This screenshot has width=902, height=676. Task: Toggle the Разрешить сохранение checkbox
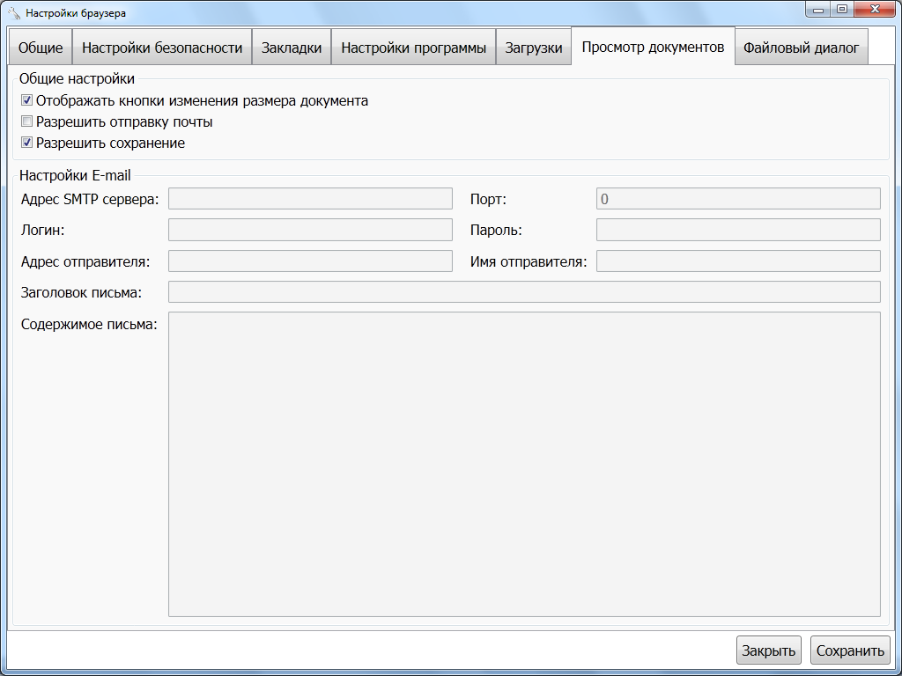(27, 143)
